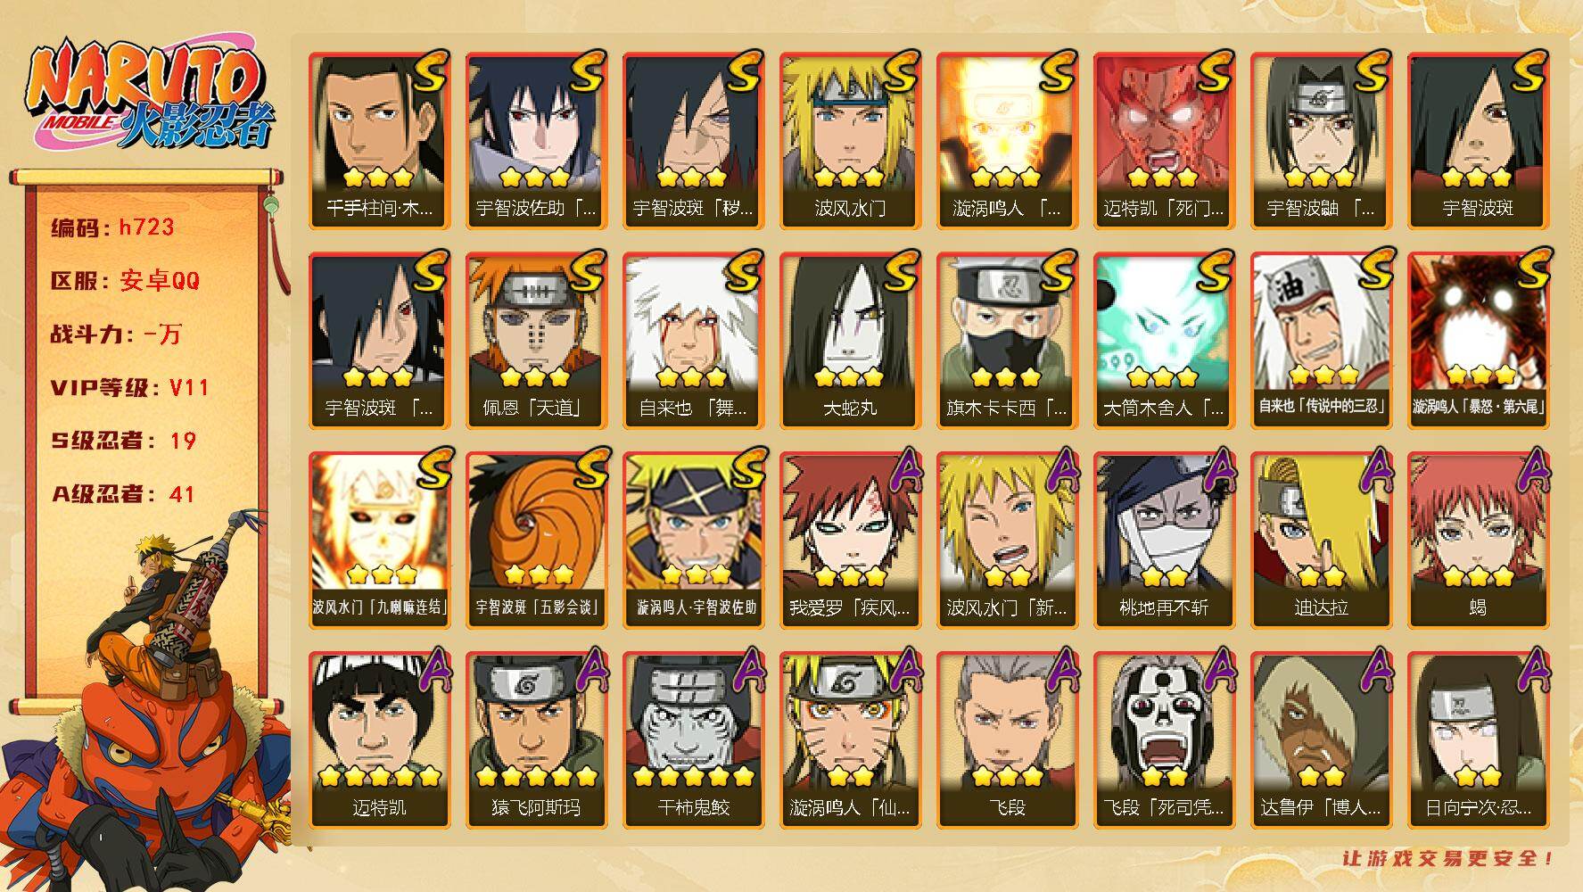Open the 波风水门 S-rank card
This screenshot has height=892, width=1583.
[x=850, y=141]
